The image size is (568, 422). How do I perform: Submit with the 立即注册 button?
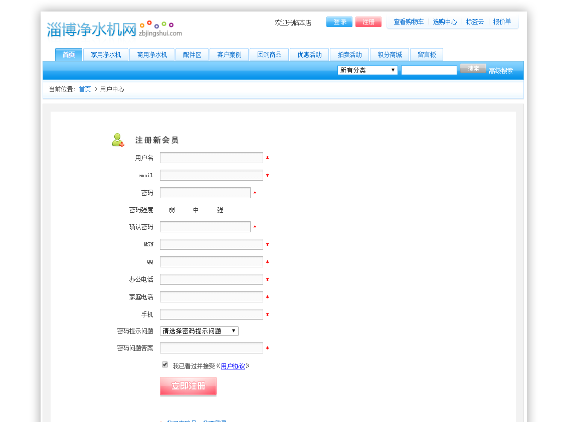(x=188, y=386)
